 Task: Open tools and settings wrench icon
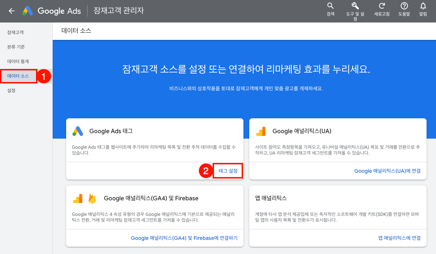coord(355,6)
